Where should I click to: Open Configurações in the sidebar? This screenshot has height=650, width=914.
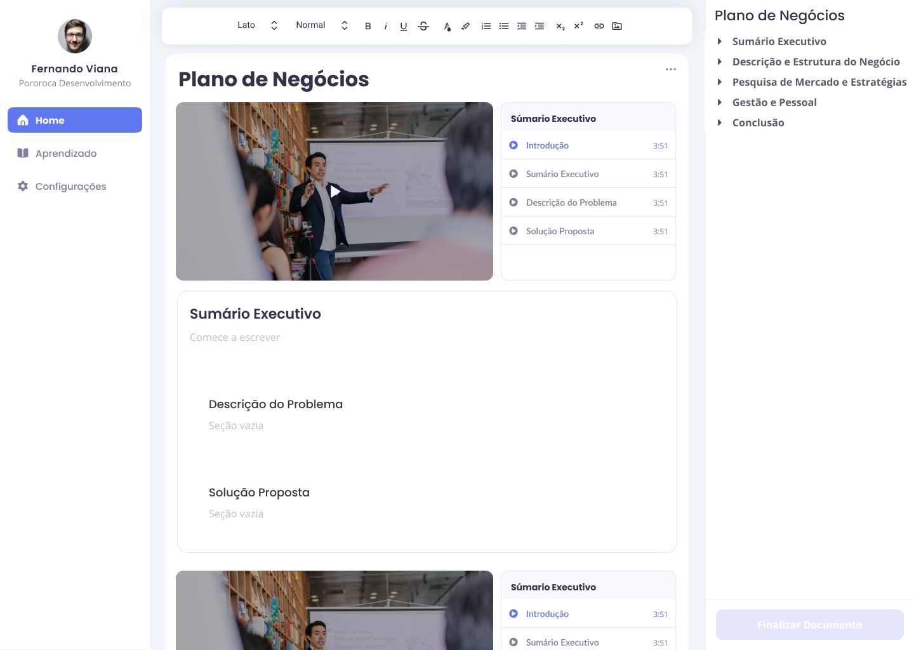point(75,186)
